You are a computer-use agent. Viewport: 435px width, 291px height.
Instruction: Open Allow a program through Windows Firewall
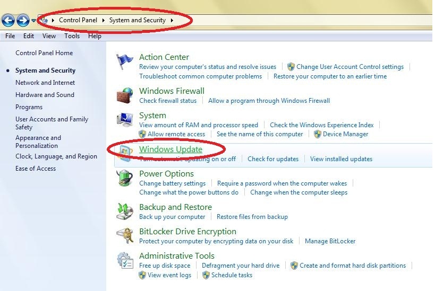(269, 101)
